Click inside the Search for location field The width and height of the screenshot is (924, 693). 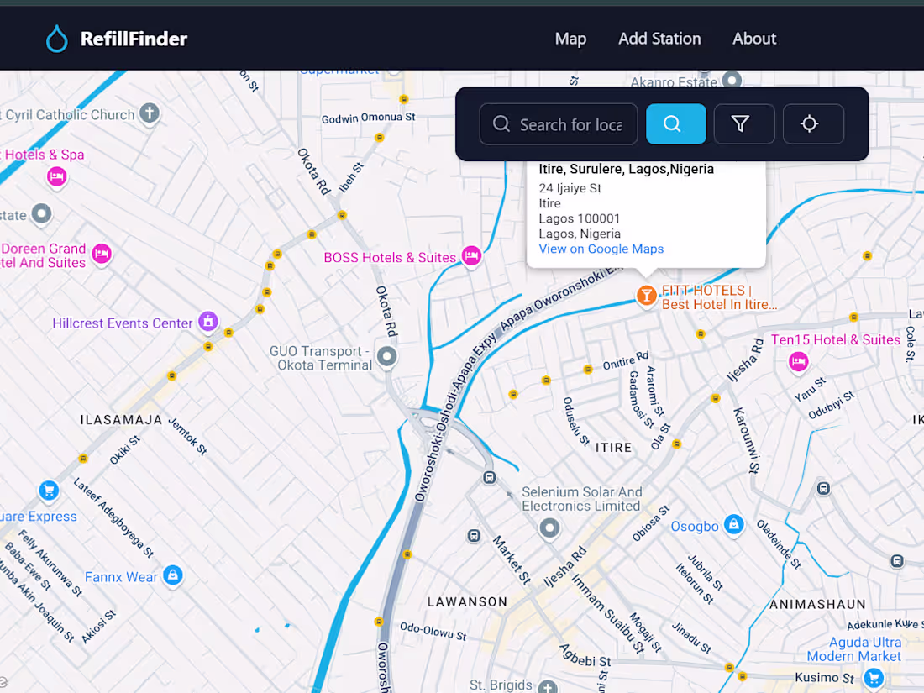click(x=558, y=123)
